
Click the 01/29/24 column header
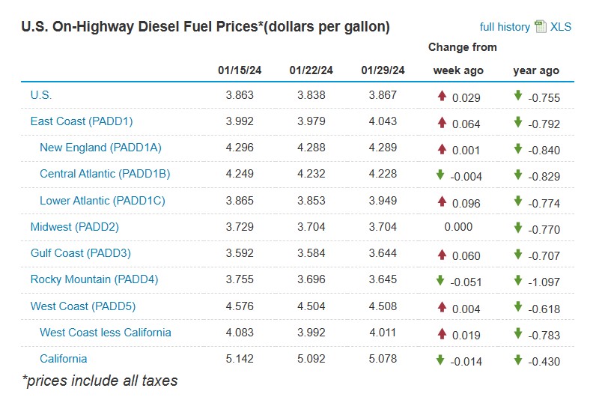[383, 70]
